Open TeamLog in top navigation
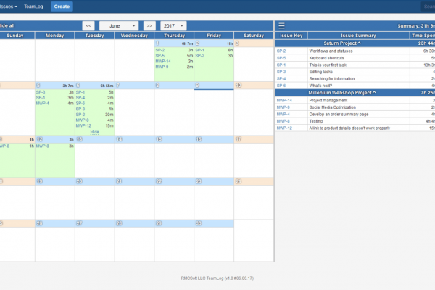 (x=33, y=7)
